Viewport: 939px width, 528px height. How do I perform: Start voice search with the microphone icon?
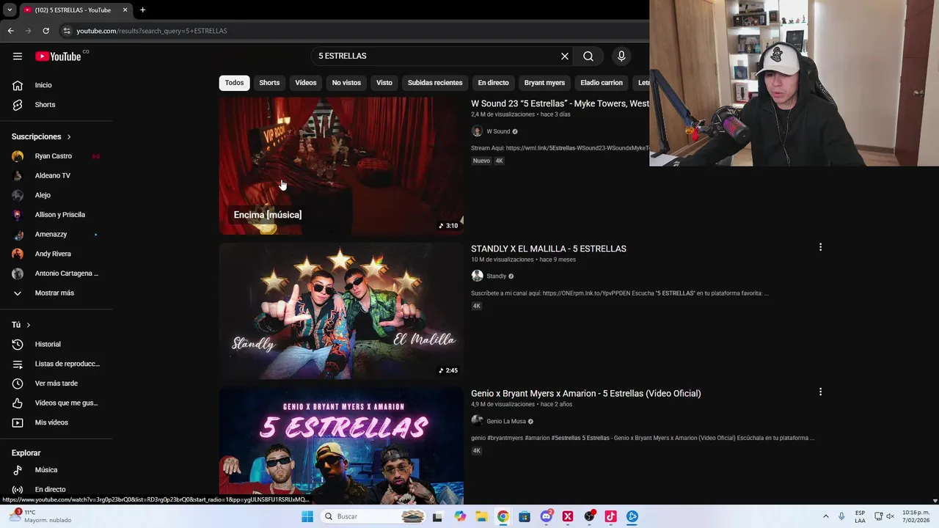coord(621,56)
